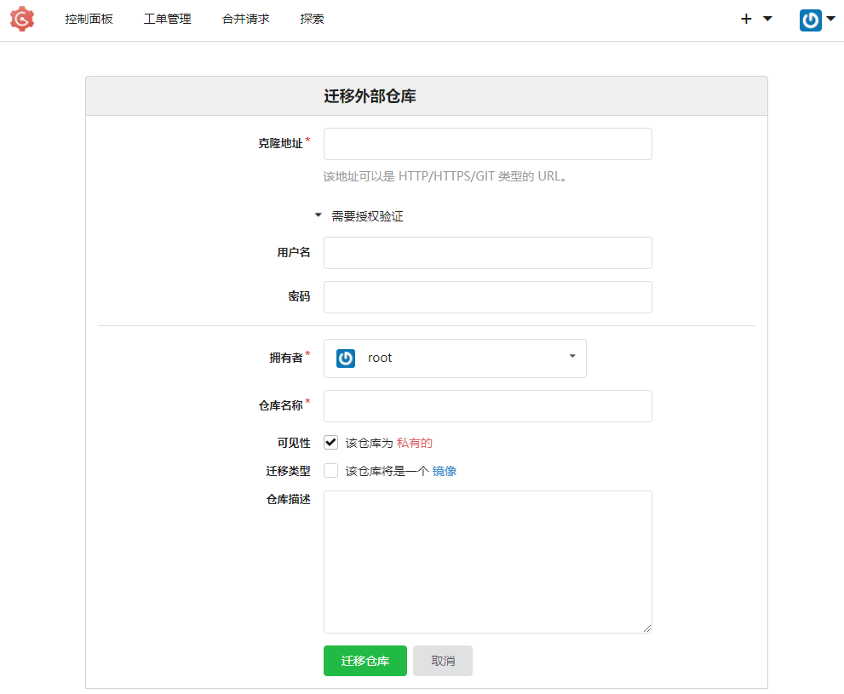Click the 取消 cancel button
844x694 pixels.
pyautogui.click(x=442, y=661)
